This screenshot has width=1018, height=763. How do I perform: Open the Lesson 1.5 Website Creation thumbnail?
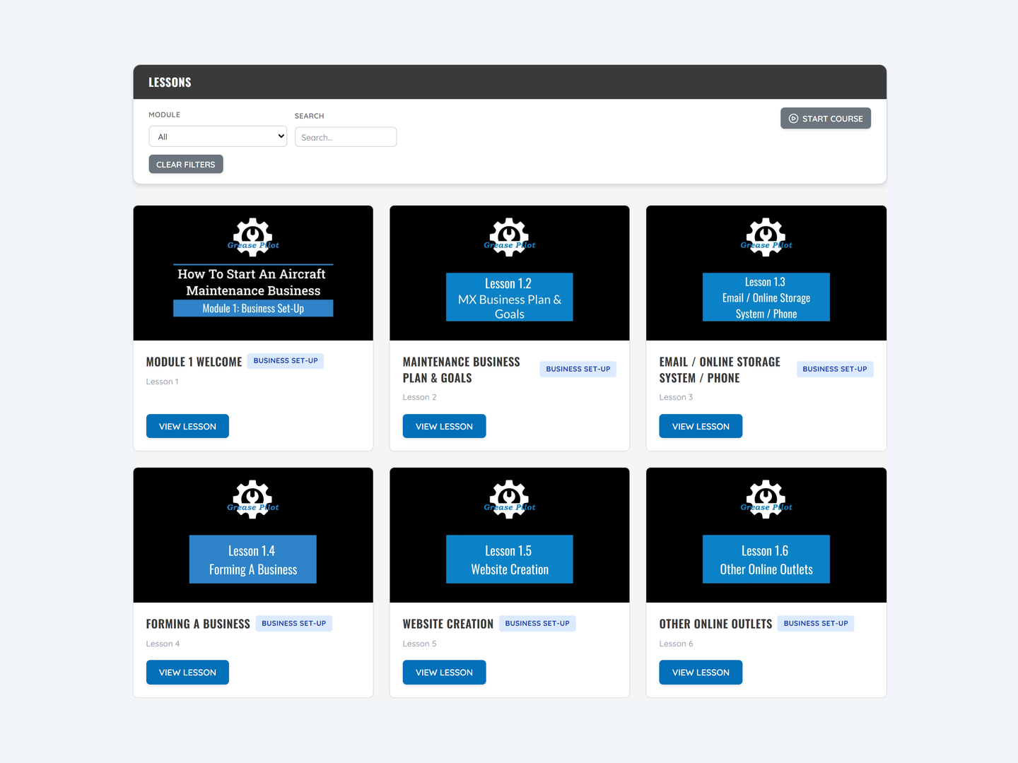coord(510,535)
